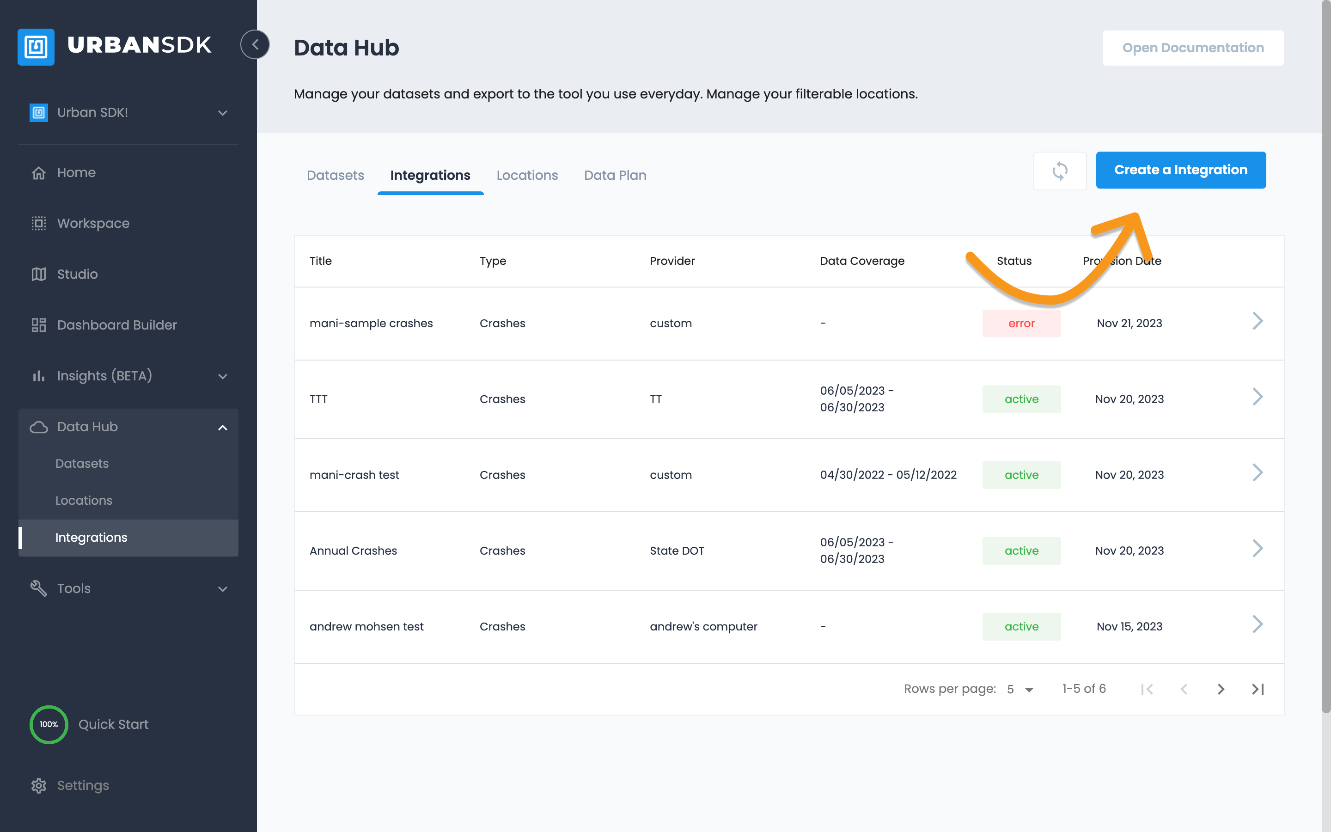Click Create a Integration button
This screenshot has width=1331, height=832.
[x=1180, y=170]
